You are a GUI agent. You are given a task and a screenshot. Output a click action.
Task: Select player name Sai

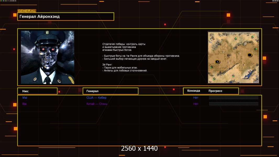25,104
